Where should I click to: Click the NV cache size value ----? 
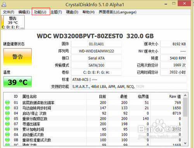(174, 51)
